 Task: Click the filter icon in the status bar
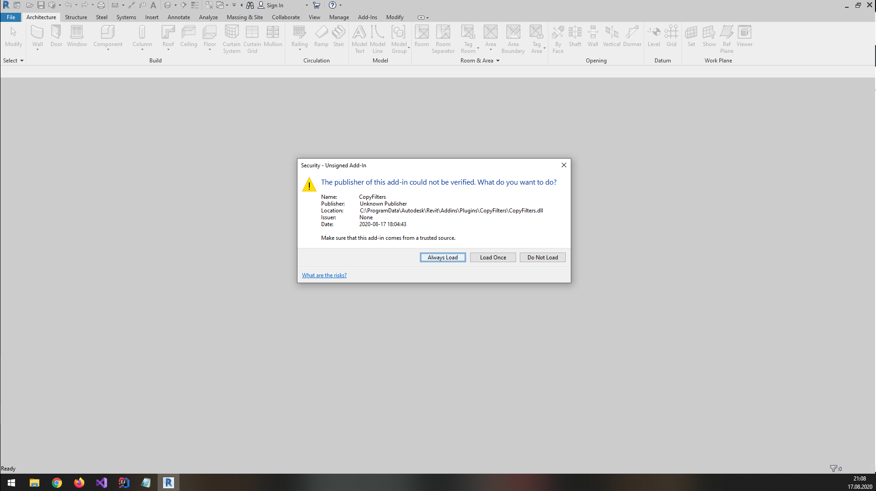(833, 469)
